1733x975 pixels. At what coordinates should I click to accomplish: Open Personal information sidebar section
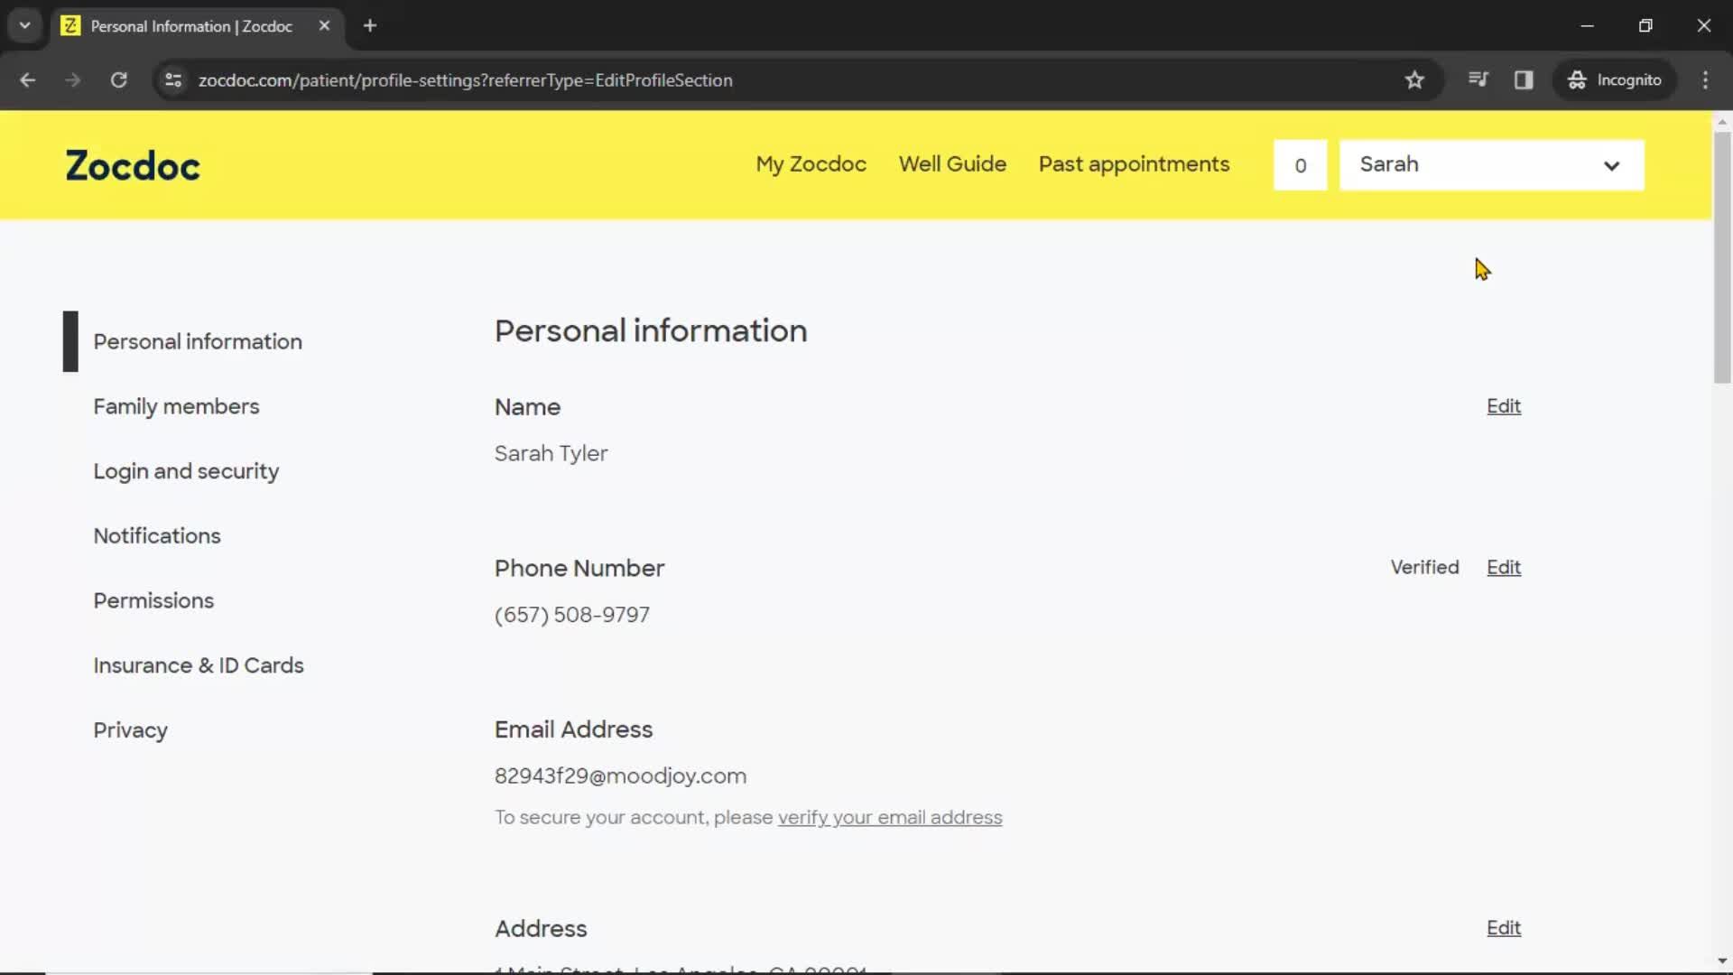tap(198, 340)
